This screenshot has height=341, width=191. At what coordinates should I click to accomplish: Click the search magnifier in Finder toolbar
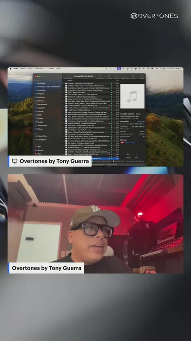(x=142, y=76)
